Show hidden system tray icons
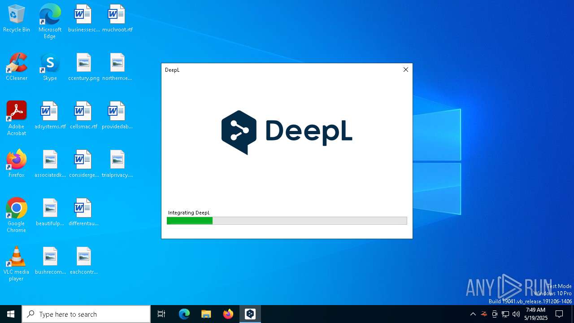Viewport: 574px width, 323px height. click(473, 314)
